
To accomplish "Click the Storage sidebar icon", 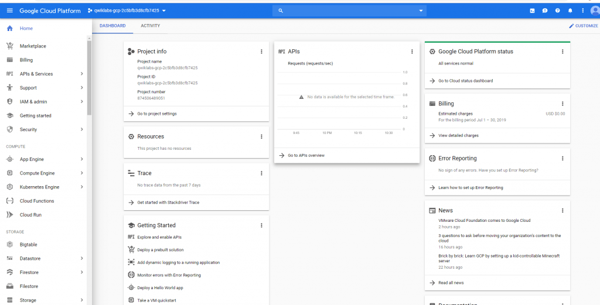I will [x=10, y=300].
